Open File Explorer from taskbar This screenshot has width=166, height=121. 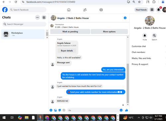27,118
